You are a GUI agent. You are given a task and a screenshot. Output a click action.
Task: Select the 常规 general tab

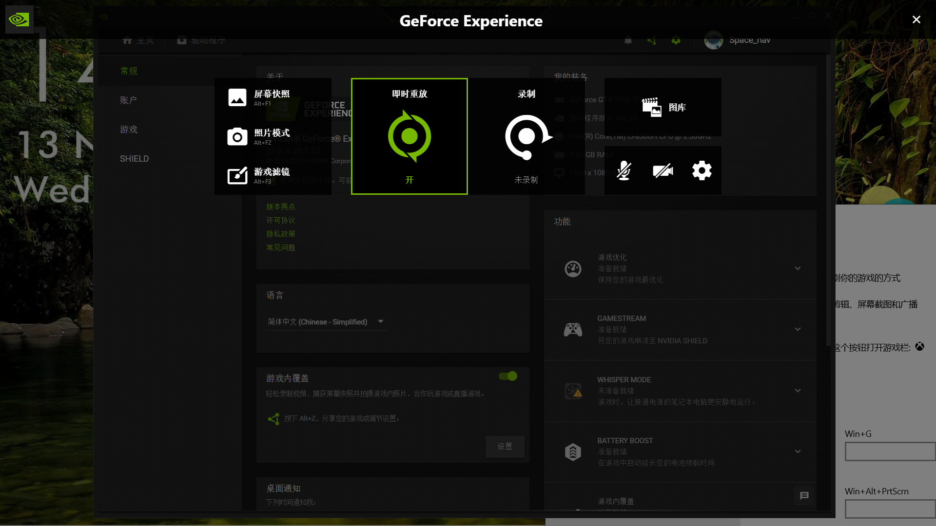[129, 71]
